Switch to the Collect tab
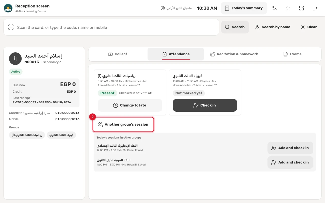This screenshot has width=325, height=203. click(118, 54)
